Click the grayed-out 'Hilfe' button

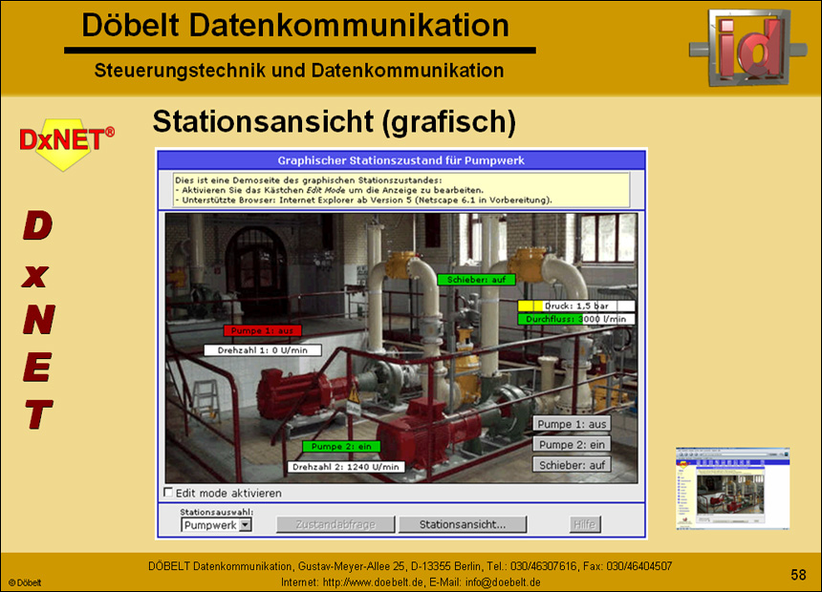[x=583, y=523]
